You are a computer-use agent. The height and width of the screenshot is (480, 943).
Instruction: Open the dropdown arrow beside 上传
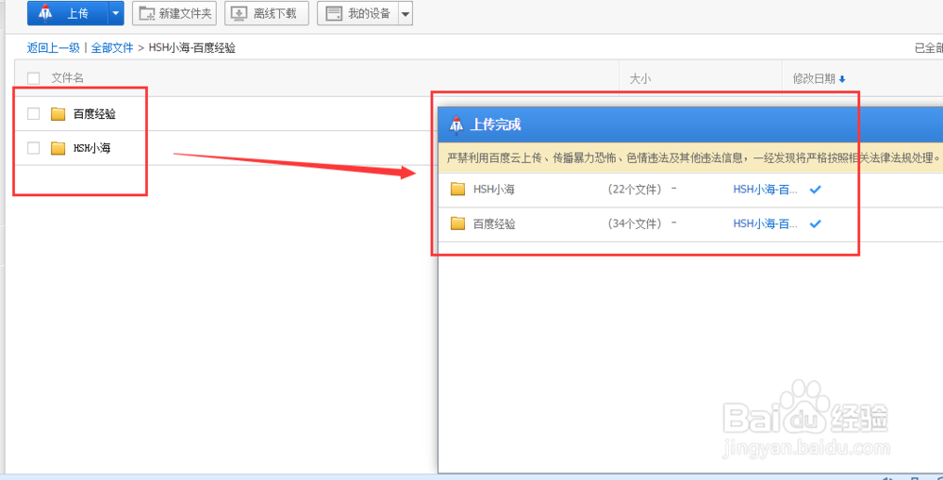click(x=116, y=13)
